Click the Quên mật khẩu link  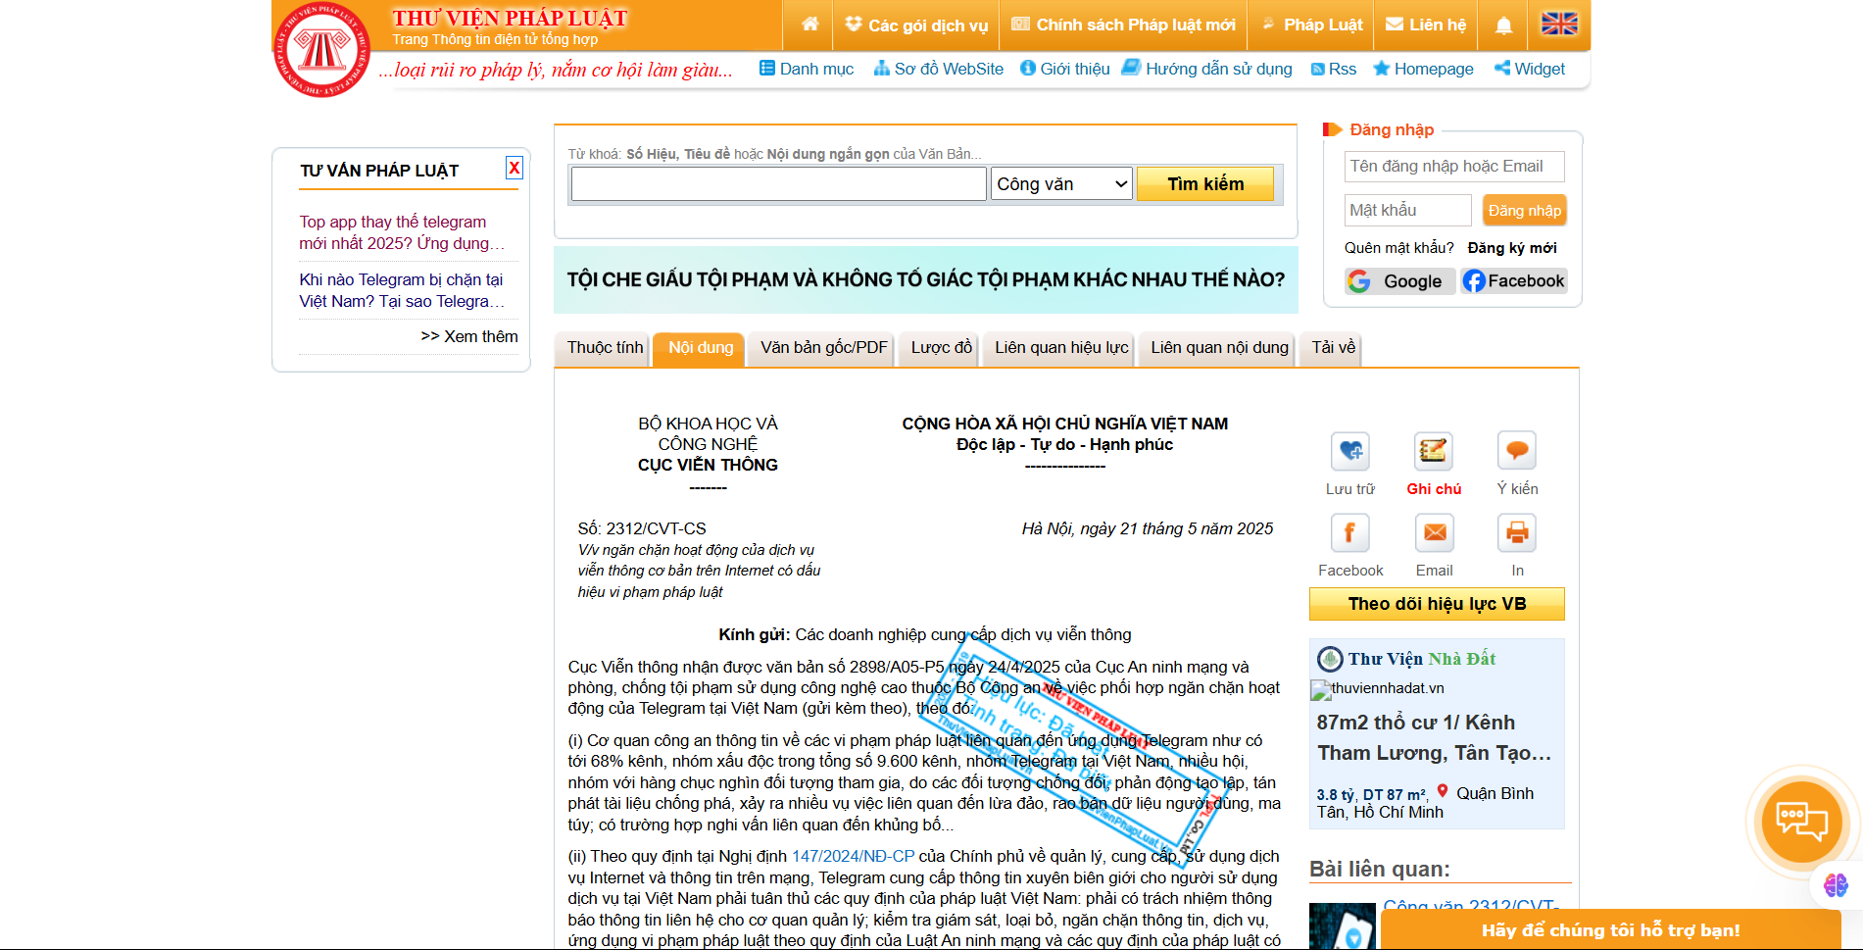coord(1398,248)
